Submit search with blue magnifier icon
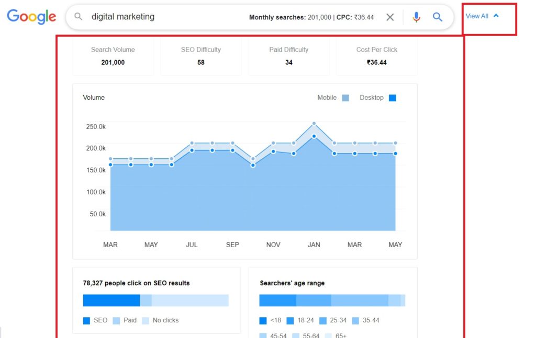Screen dimensions: 536x338 (438, 17)
